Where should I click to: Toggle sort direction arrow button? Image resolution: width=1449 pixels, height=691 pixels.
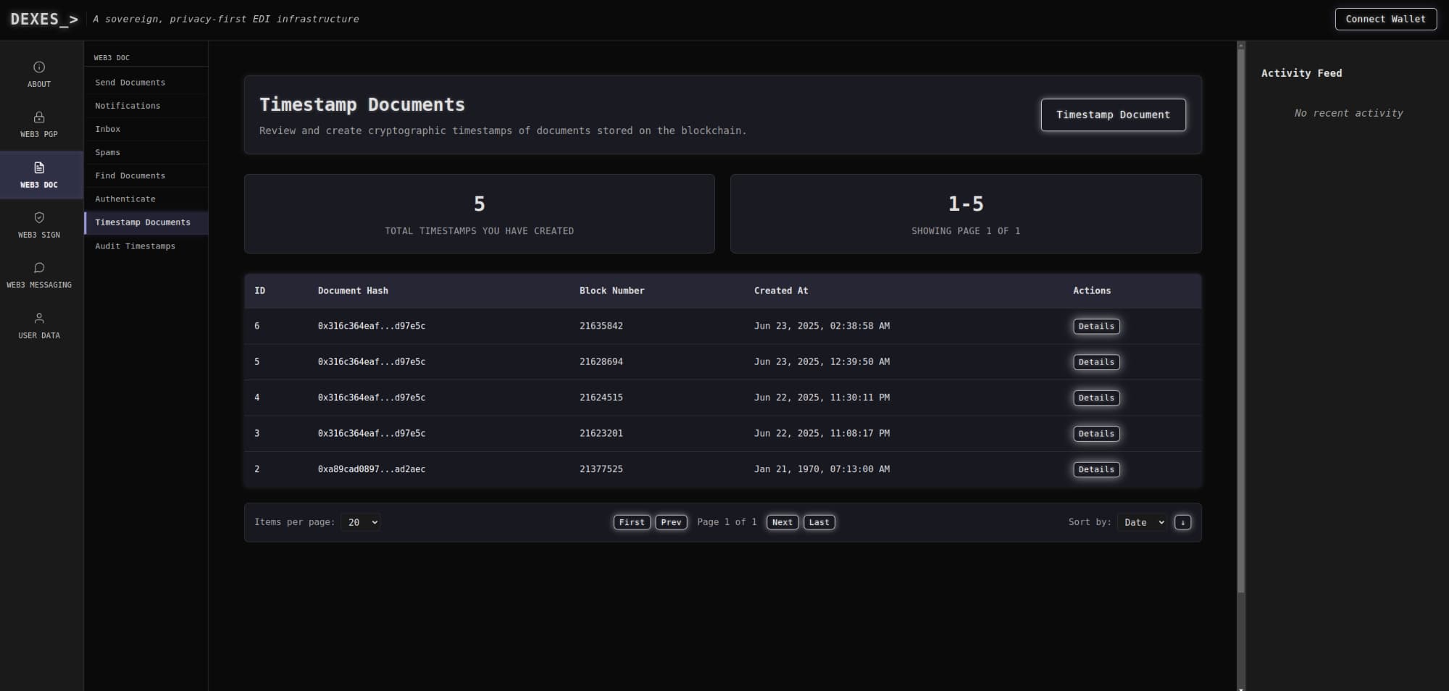click(x=1182, y=522)
